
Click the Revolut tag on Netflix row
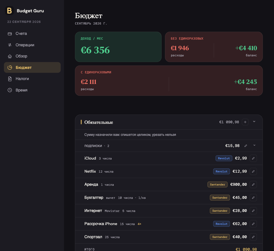pyautogui.click(x=221, y=171)
